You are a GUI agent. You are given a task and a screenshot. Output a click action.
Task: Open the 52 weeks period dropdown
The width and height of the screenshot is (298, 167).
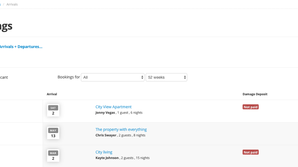click(x=166, y=77)
